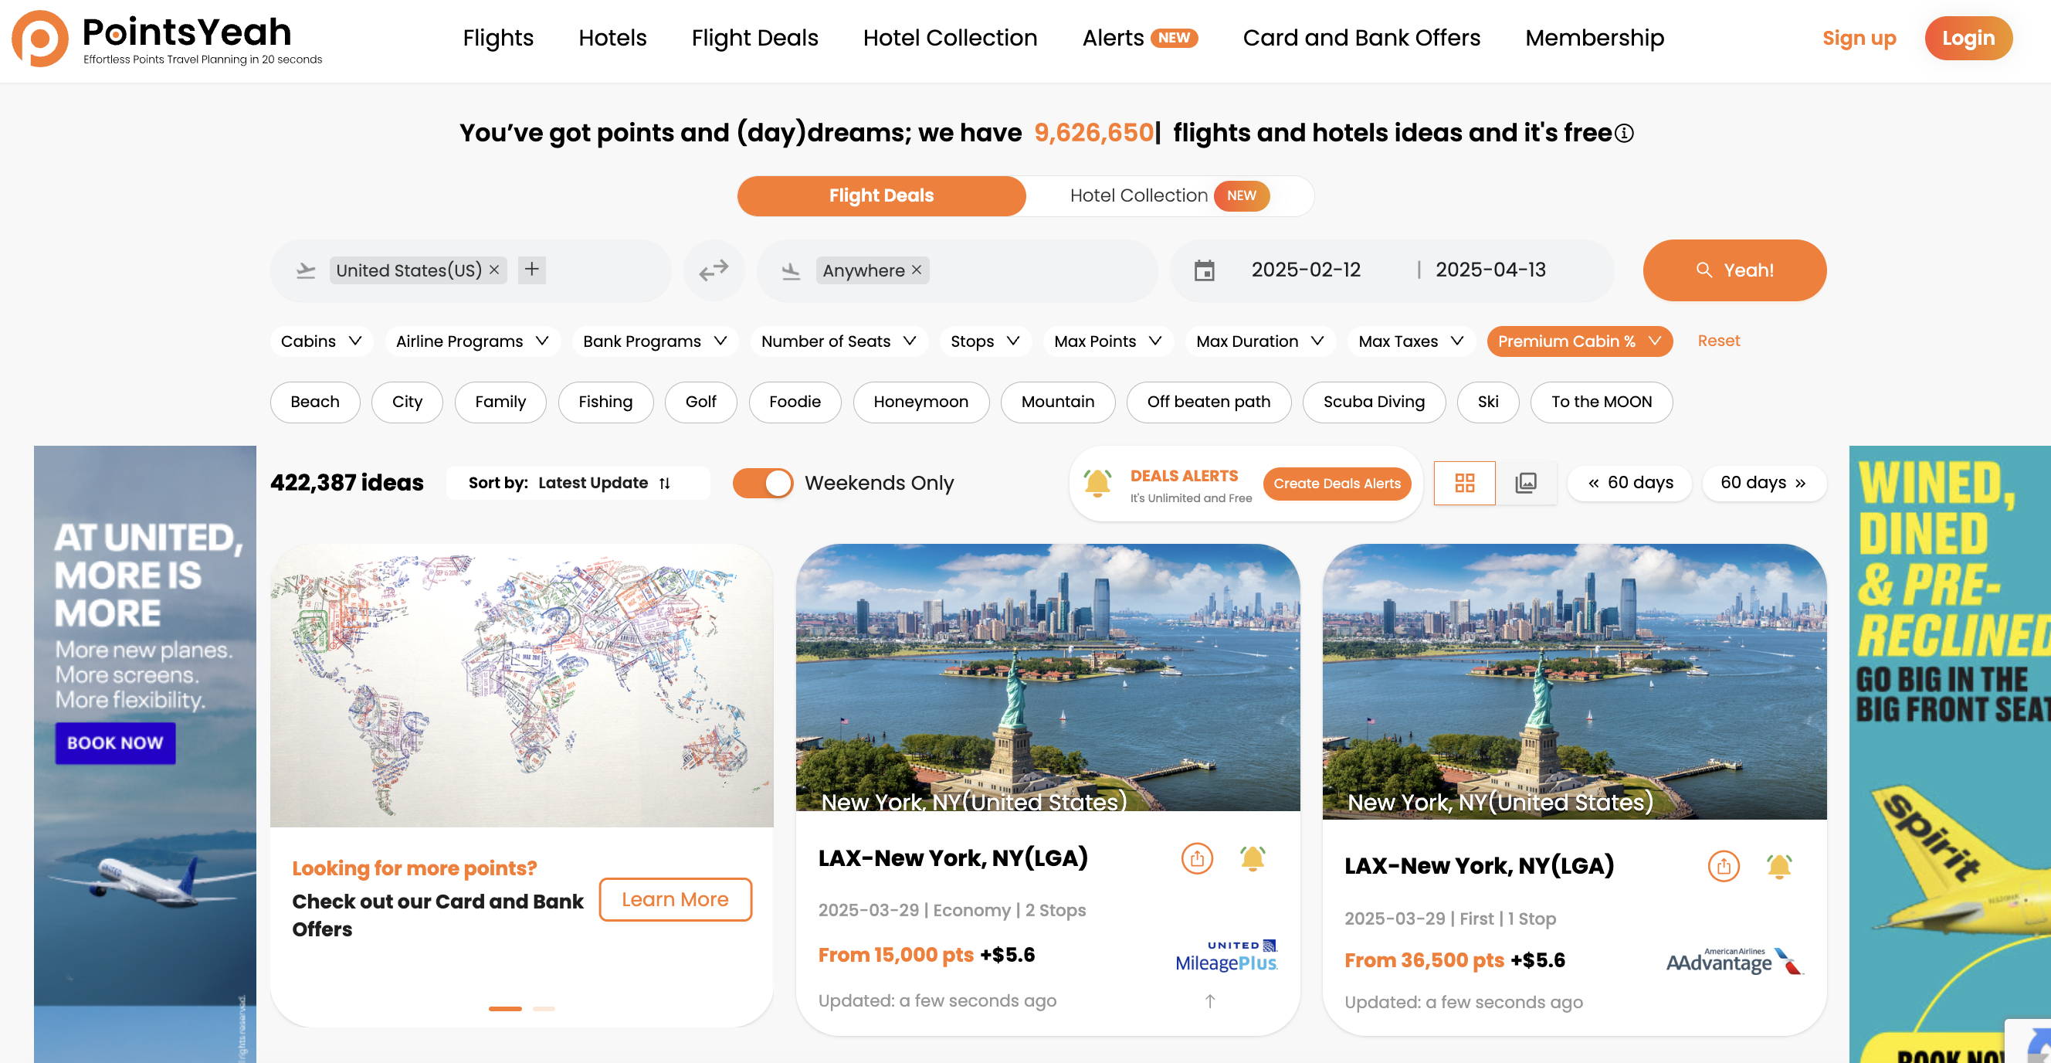Image resolution: width=2051 pixels, height=1063 pixels.
Task: Open the Premium Cabin % dropdown
Action: 1580,341
